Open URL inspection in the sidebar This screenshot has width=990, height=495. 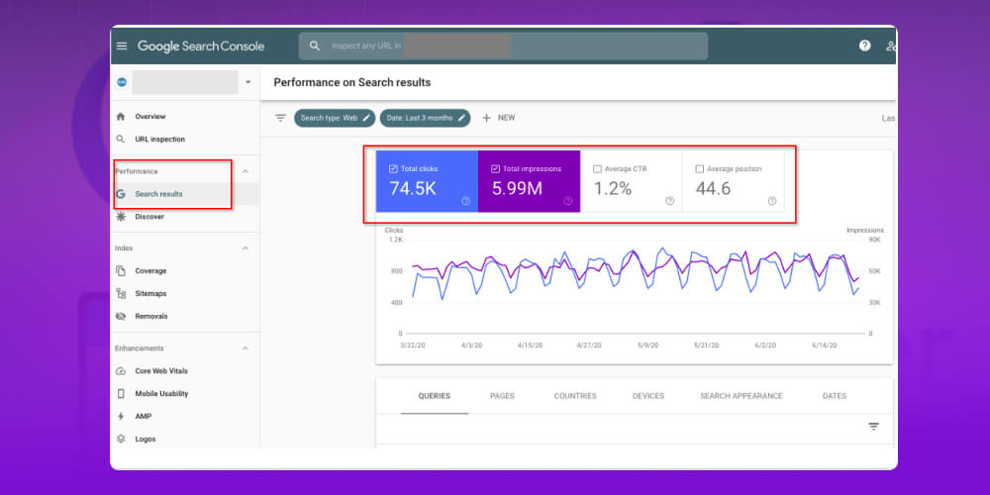pyautogui.click(x=159, y=140)
